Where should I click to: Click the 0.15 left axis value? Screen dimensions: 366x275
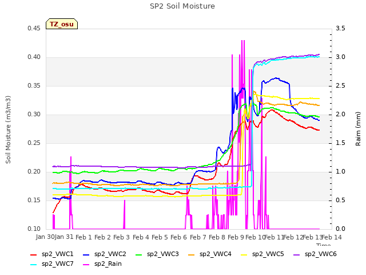tap(34, 201)
